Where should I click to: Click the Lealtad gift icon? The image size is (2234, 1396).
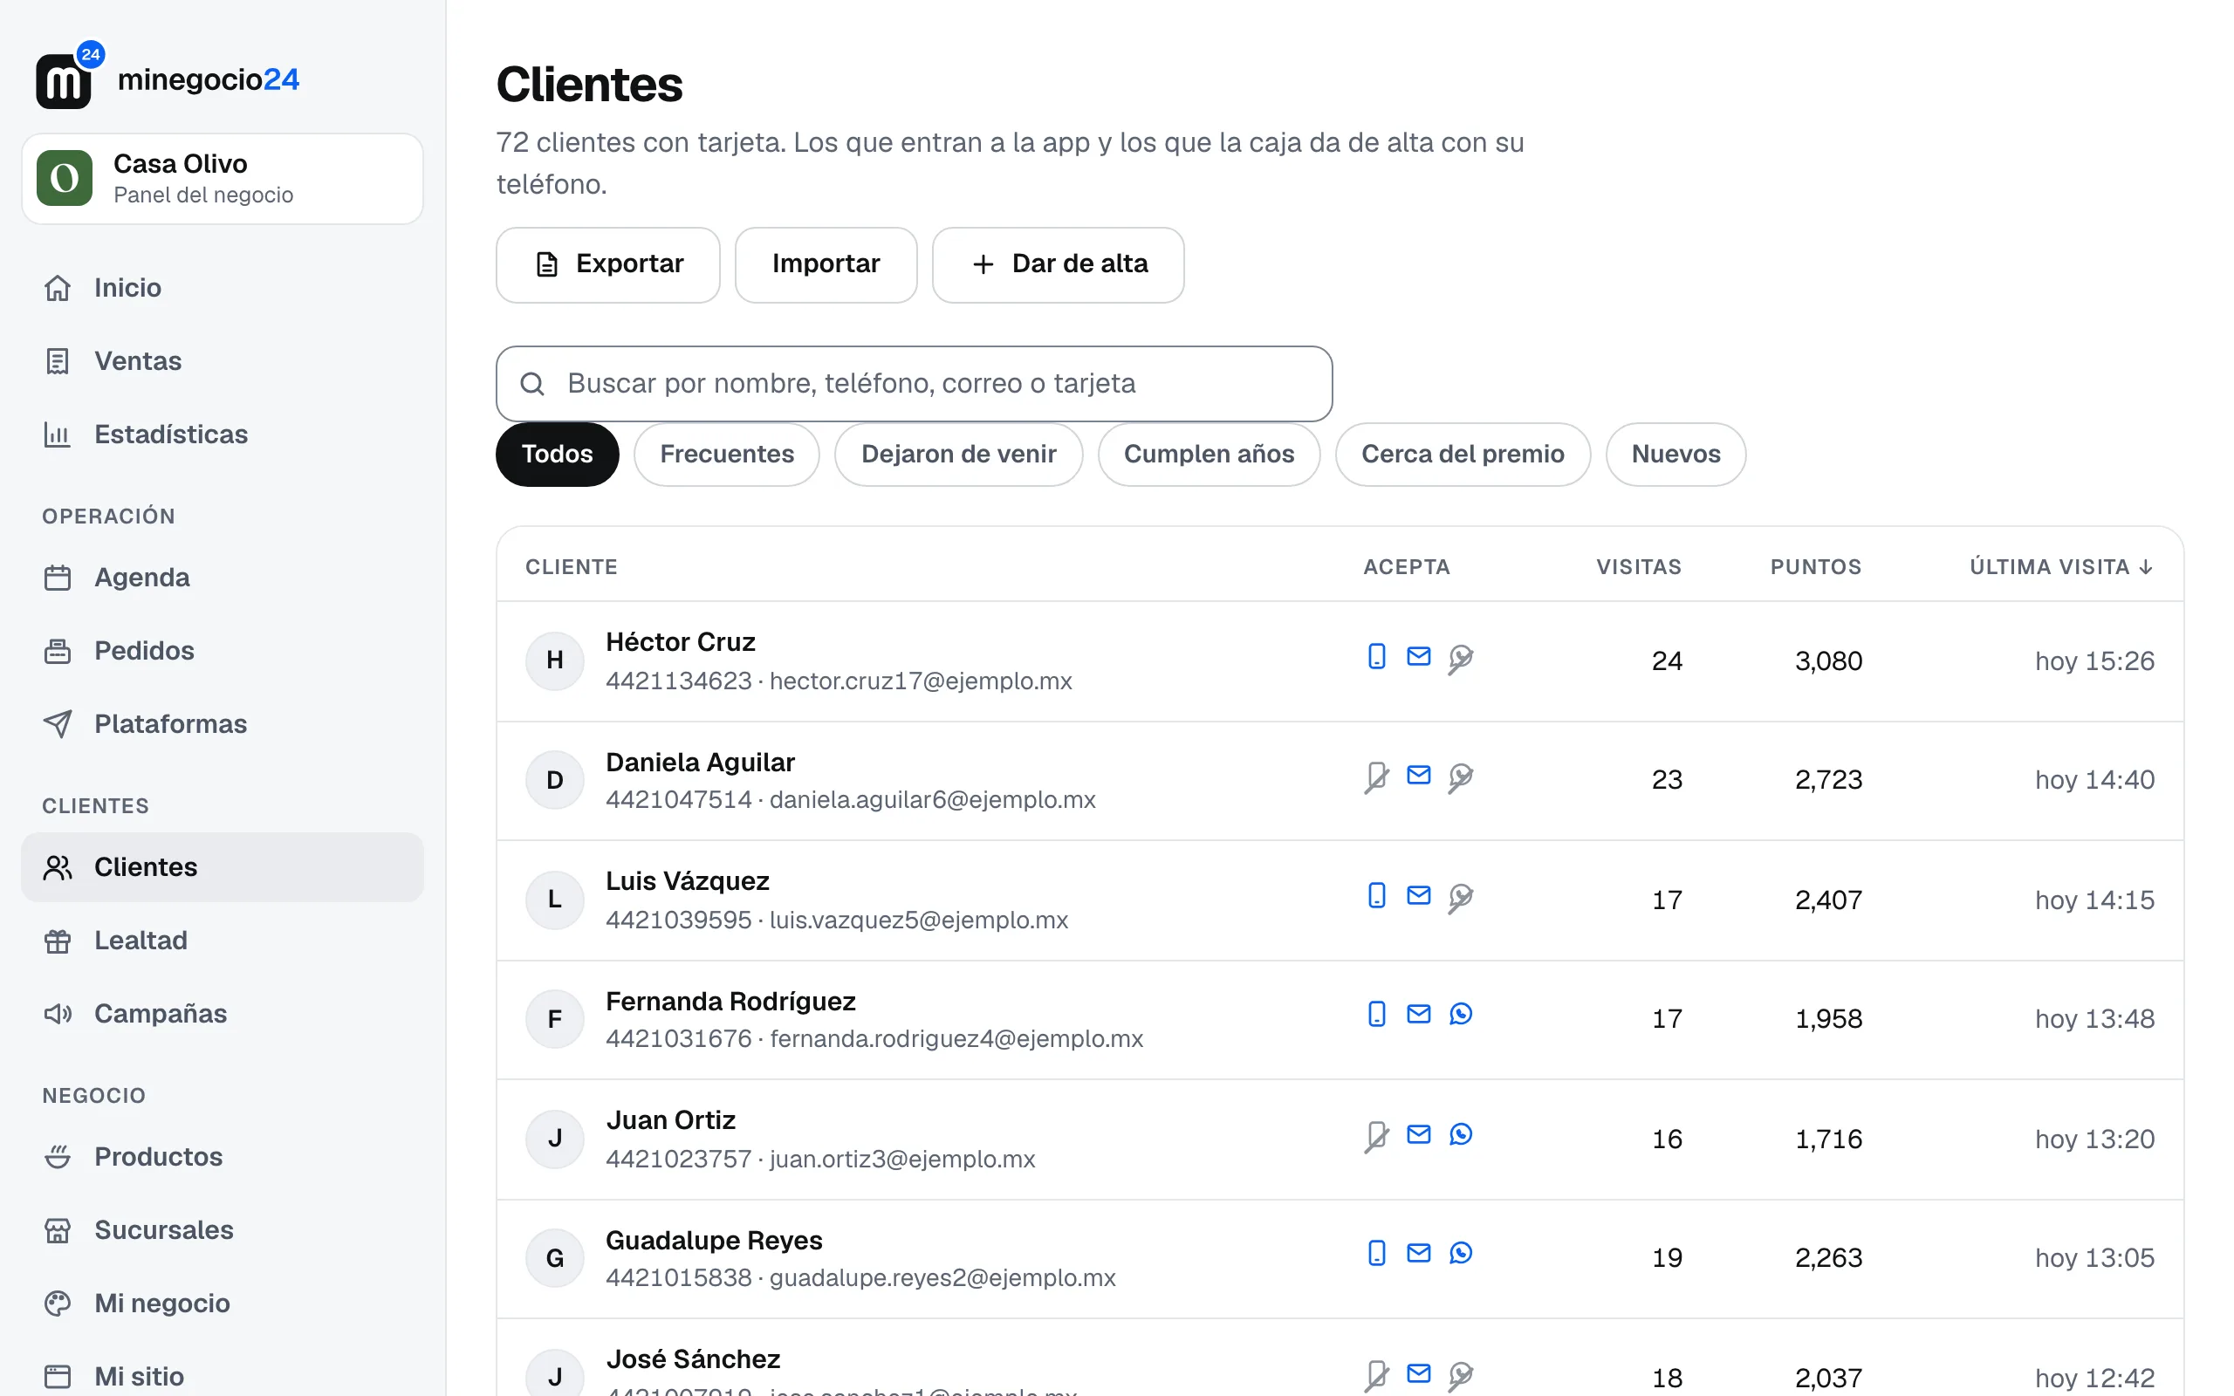[x=58, y=941]
